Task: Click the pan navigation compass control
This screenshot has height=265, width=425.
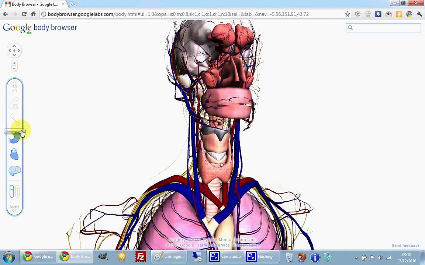Action: pos(14,50)
